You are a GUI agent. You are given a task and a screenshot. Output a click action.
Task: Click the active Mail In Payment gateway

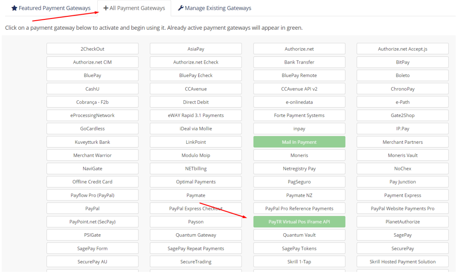click(x=299, y=142)
